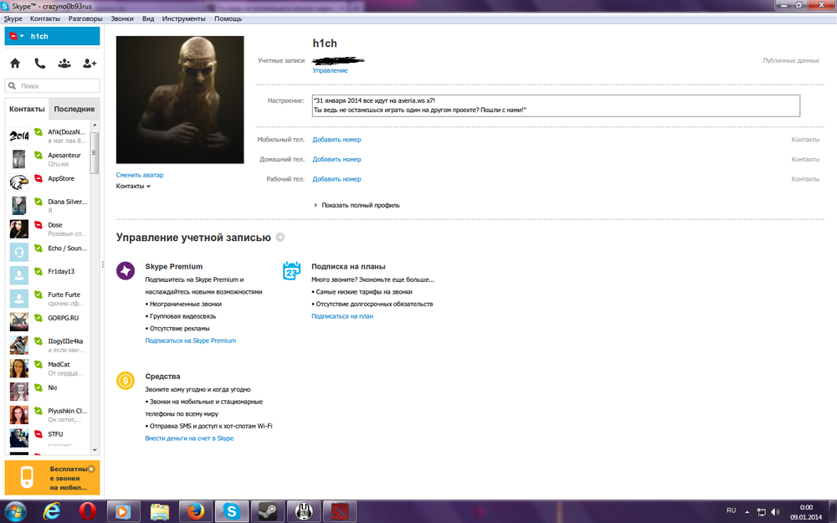Click Подписаться на Skype Premium link
The image size is (837, 523).
click(x=191, y=341)
